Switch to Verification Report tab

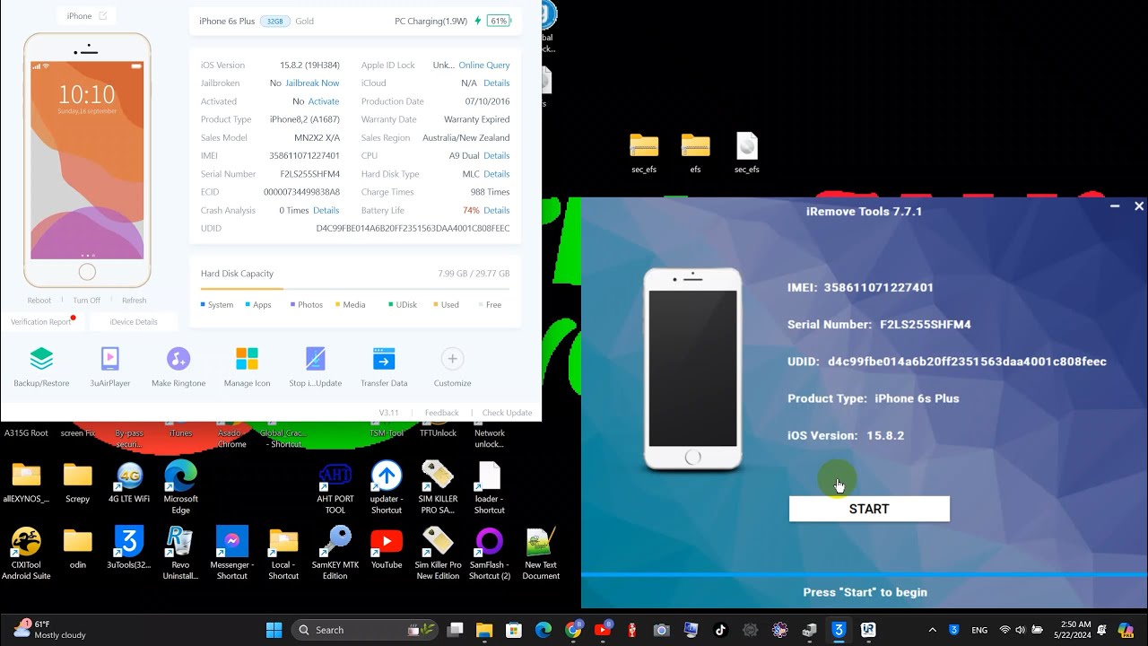point(42,322)
